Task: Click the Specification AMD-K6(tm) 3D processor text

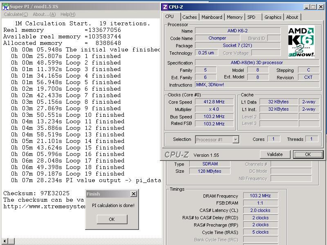Action: (257, 62)
